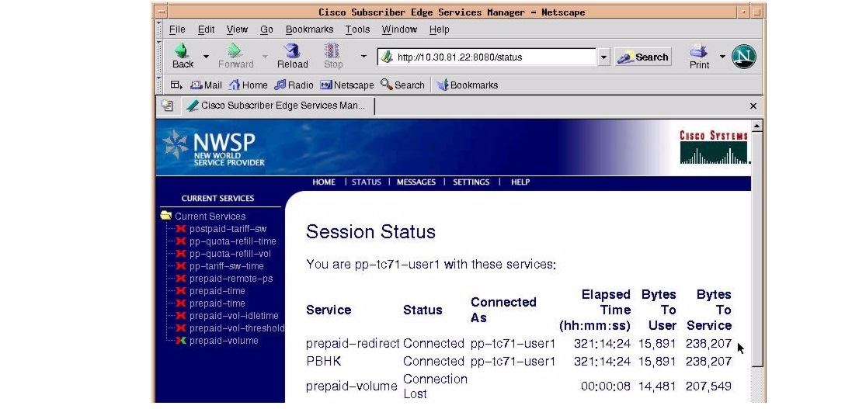Click the HELP link in page navigation

[x=520, y=182]
